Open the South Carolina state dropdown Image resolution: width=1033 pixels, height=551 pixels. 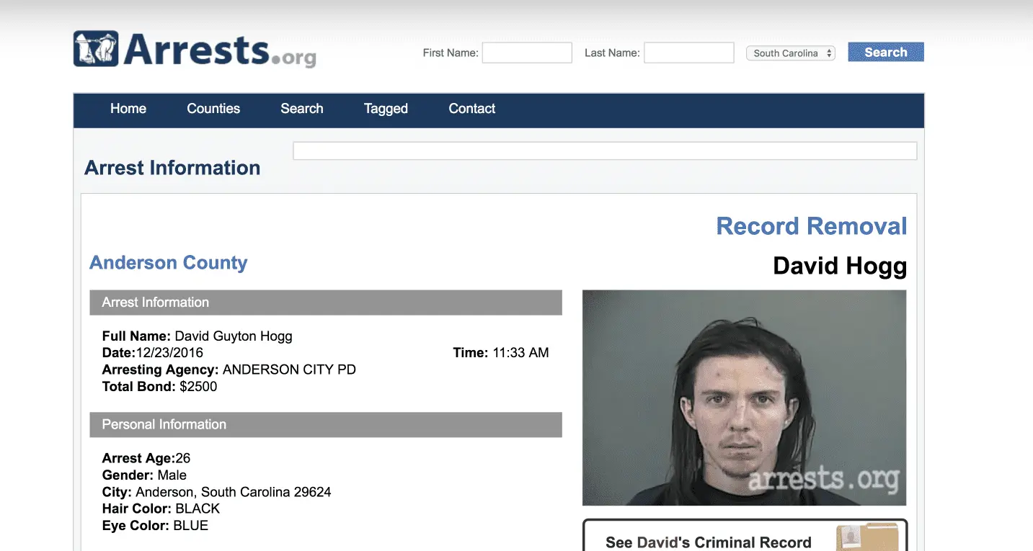tap(790, 53)
